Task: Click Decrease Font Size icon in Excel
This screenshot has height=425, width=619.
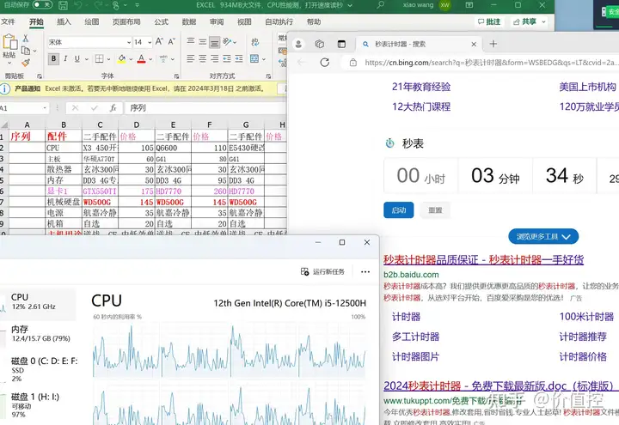Action: [x=172, y=41]
